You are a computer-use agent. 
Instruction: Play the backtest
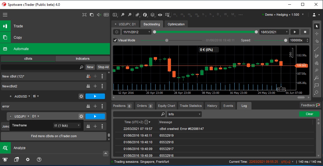click(295, 32)
